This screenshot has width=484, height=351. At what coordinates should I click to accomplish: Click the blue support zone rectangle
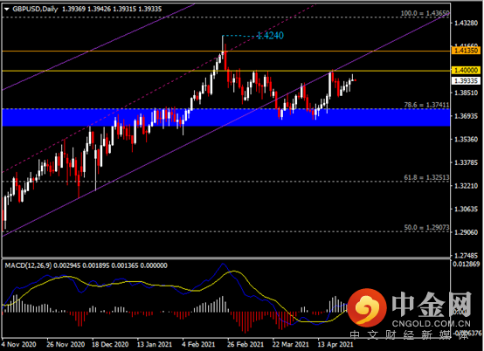coord(226,117)
